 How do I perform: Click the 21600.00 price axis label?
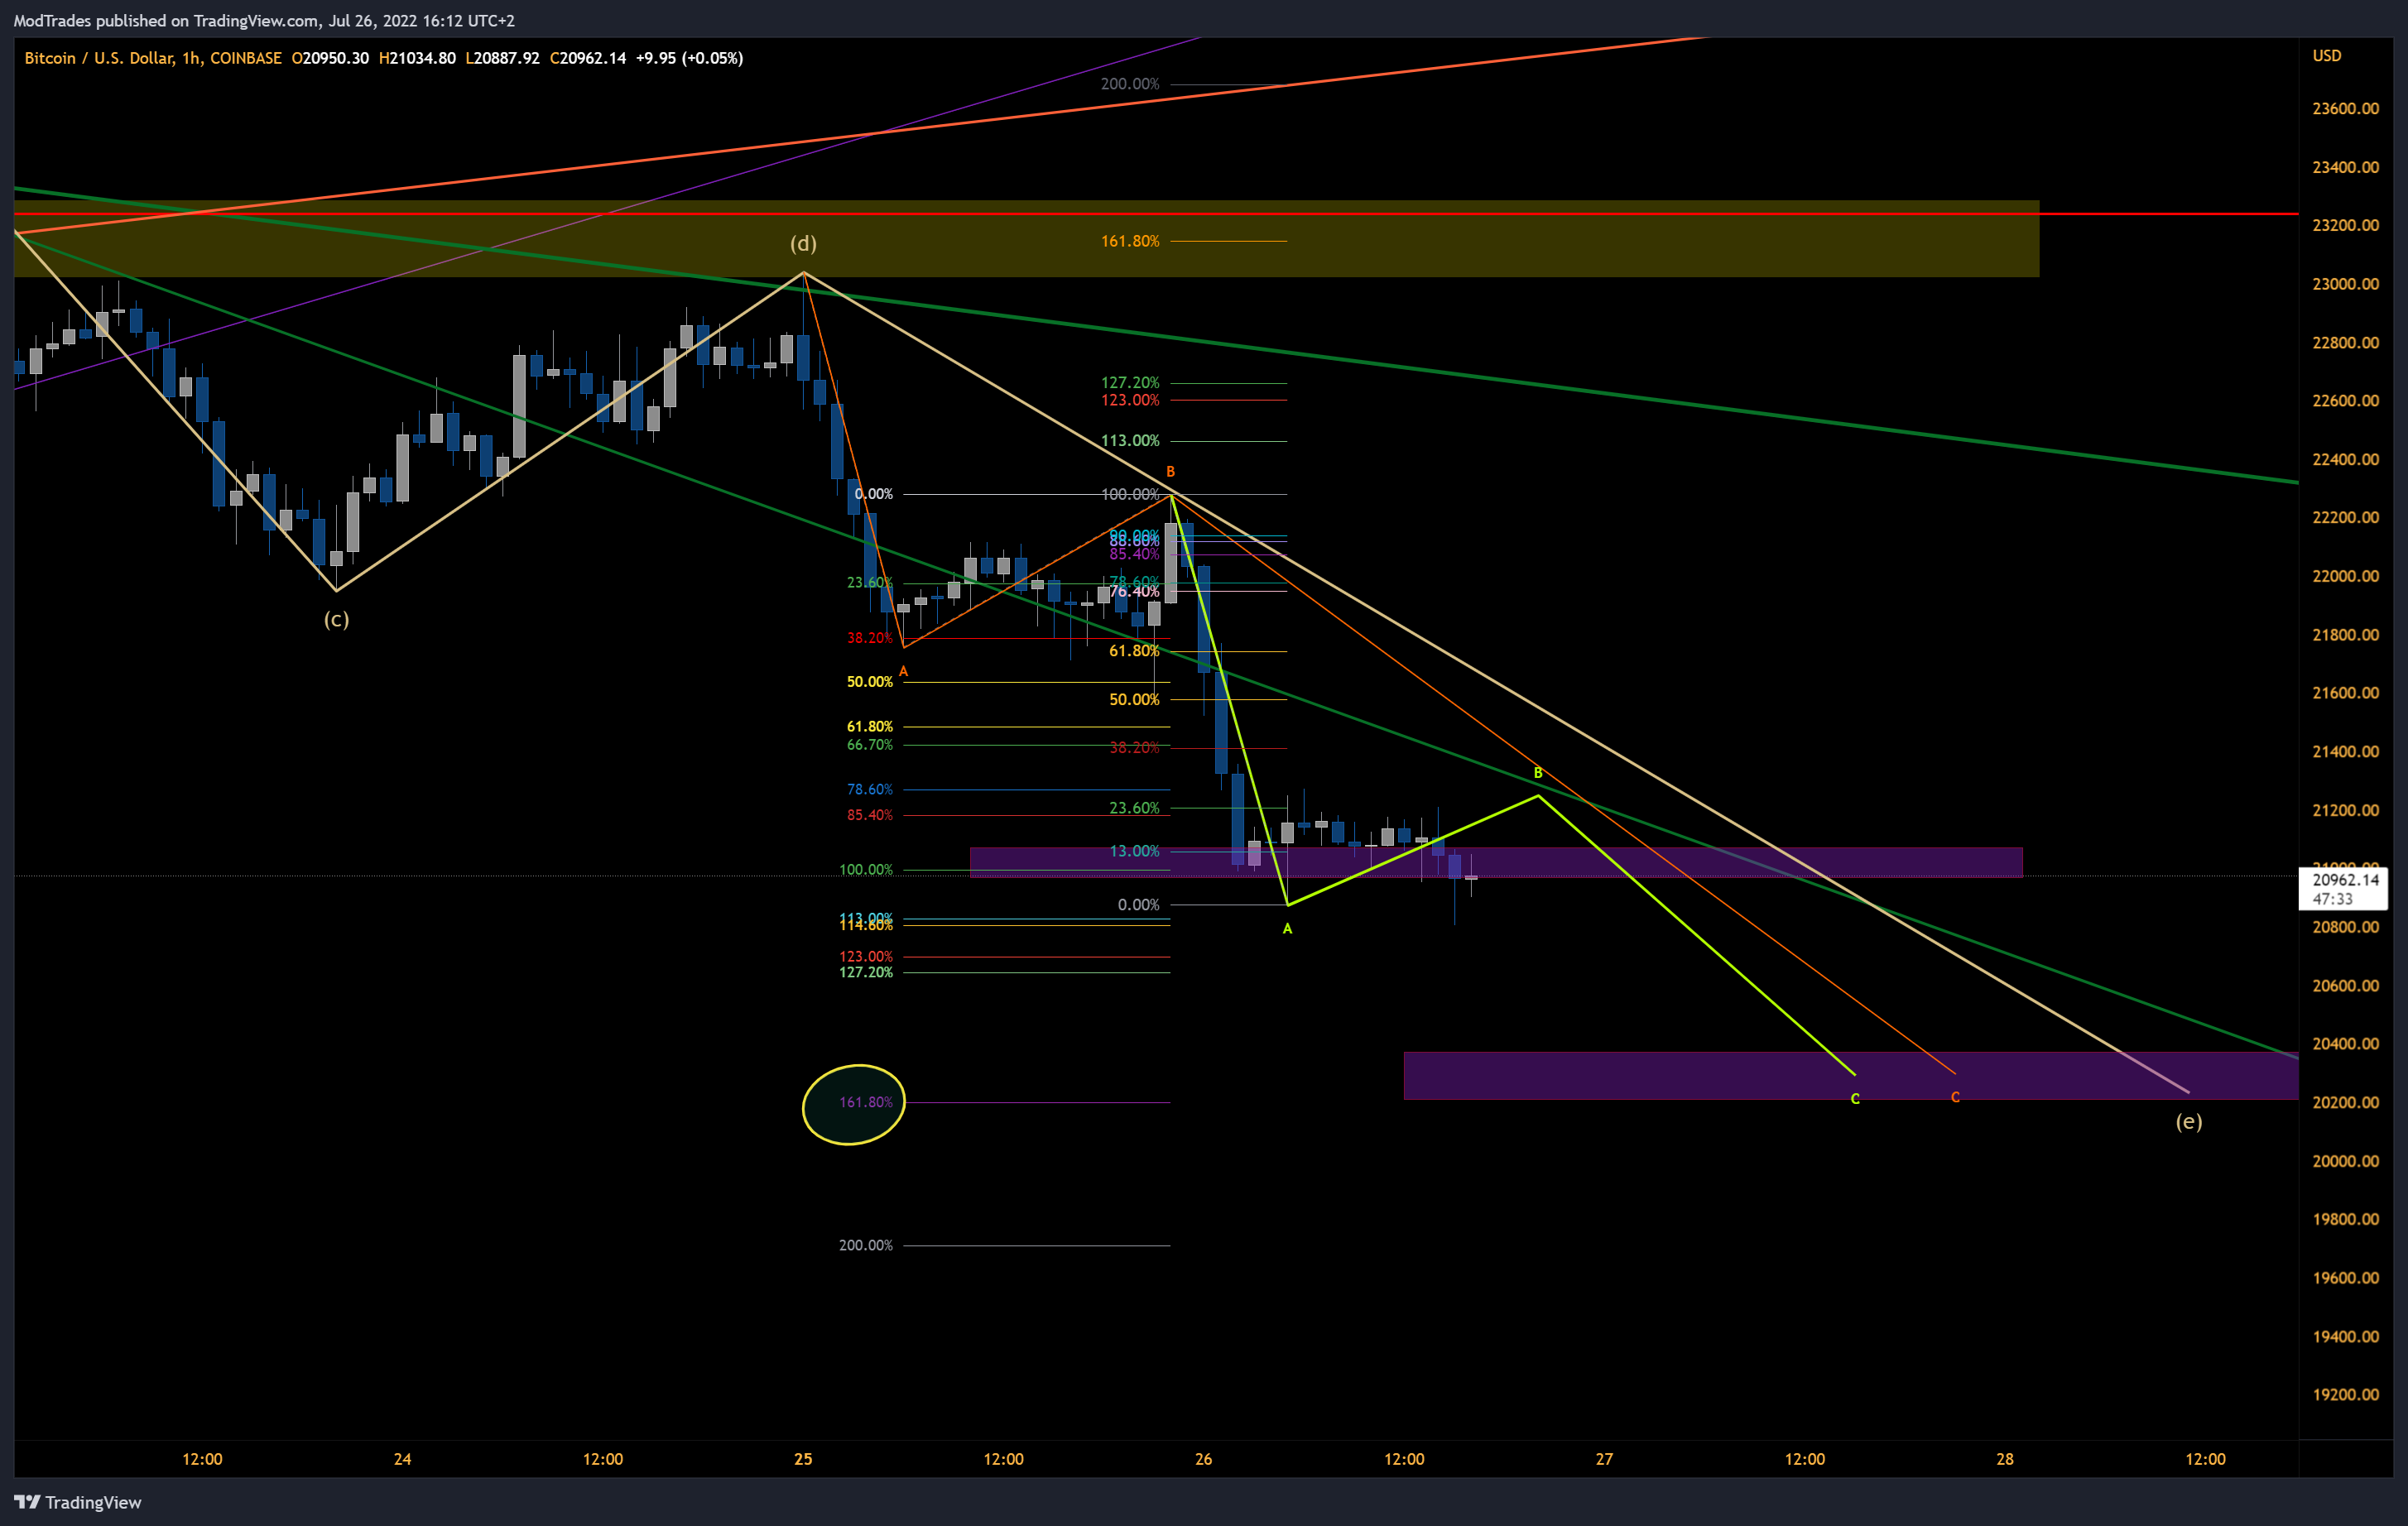2345,693
